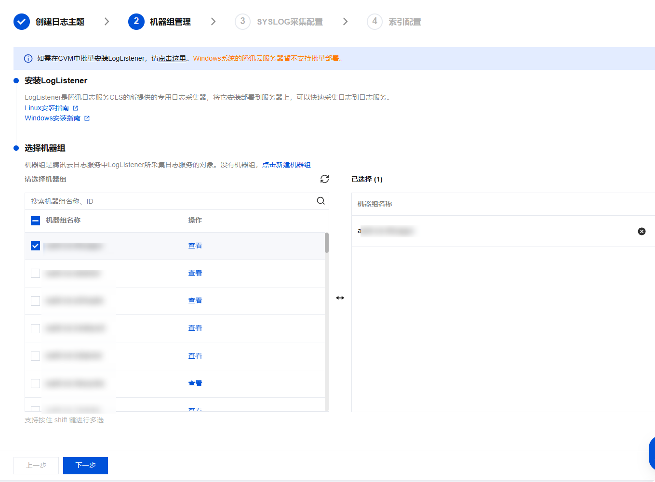Image resolution: width=655 pixels, height=482 pixels.
Task: Open the 点击新建机器组 link
Action: click(286, 165)
